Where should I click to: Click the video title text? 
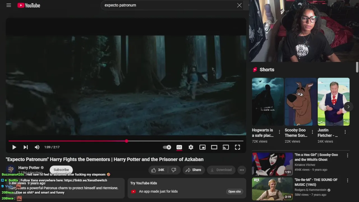pyautogui.click(x=105, y=159)
